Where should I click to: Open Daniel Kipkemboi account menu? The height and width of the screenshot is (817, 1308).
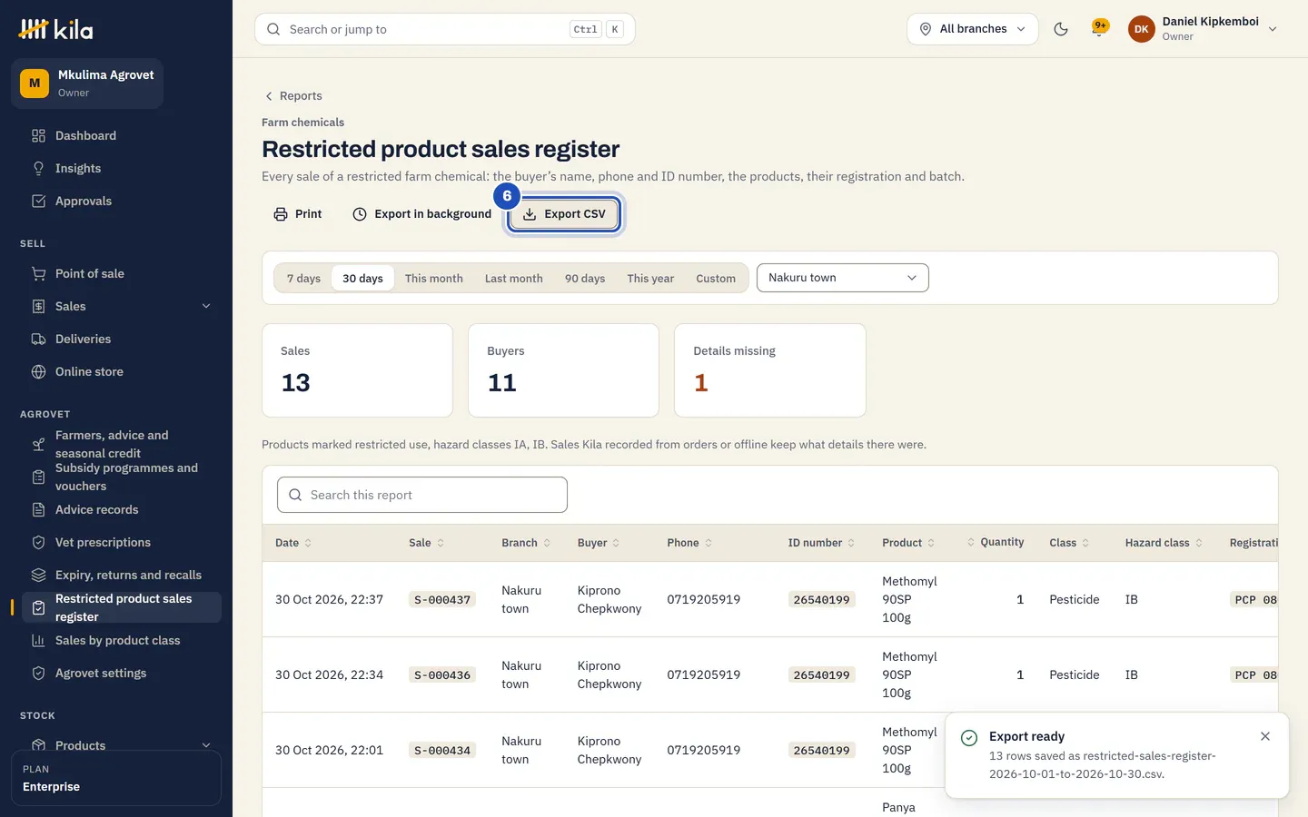coord(1203,29)
